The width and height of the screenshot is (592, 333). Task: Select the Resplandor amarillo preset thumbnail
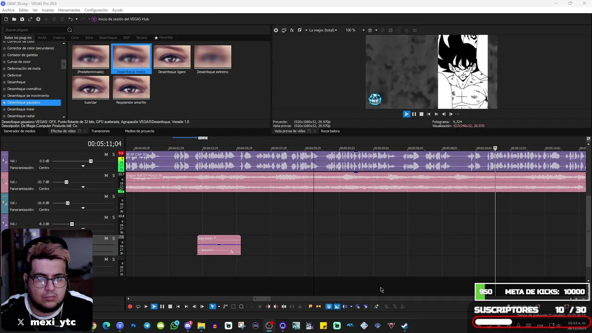(131, 90)
